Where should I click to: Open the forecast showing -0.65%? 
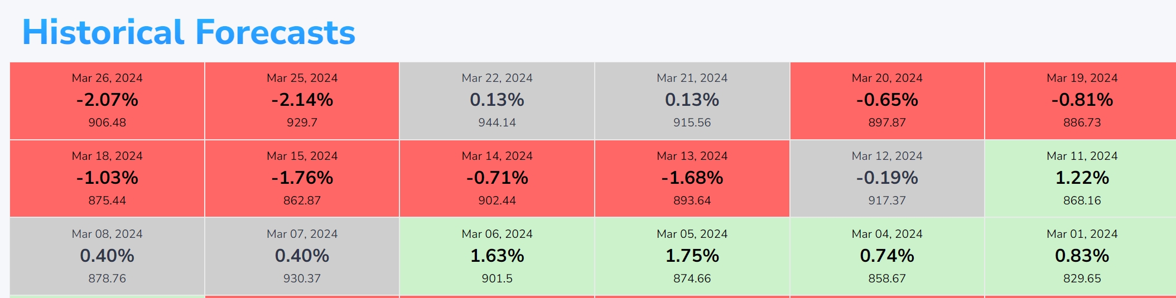pos(887,101)
